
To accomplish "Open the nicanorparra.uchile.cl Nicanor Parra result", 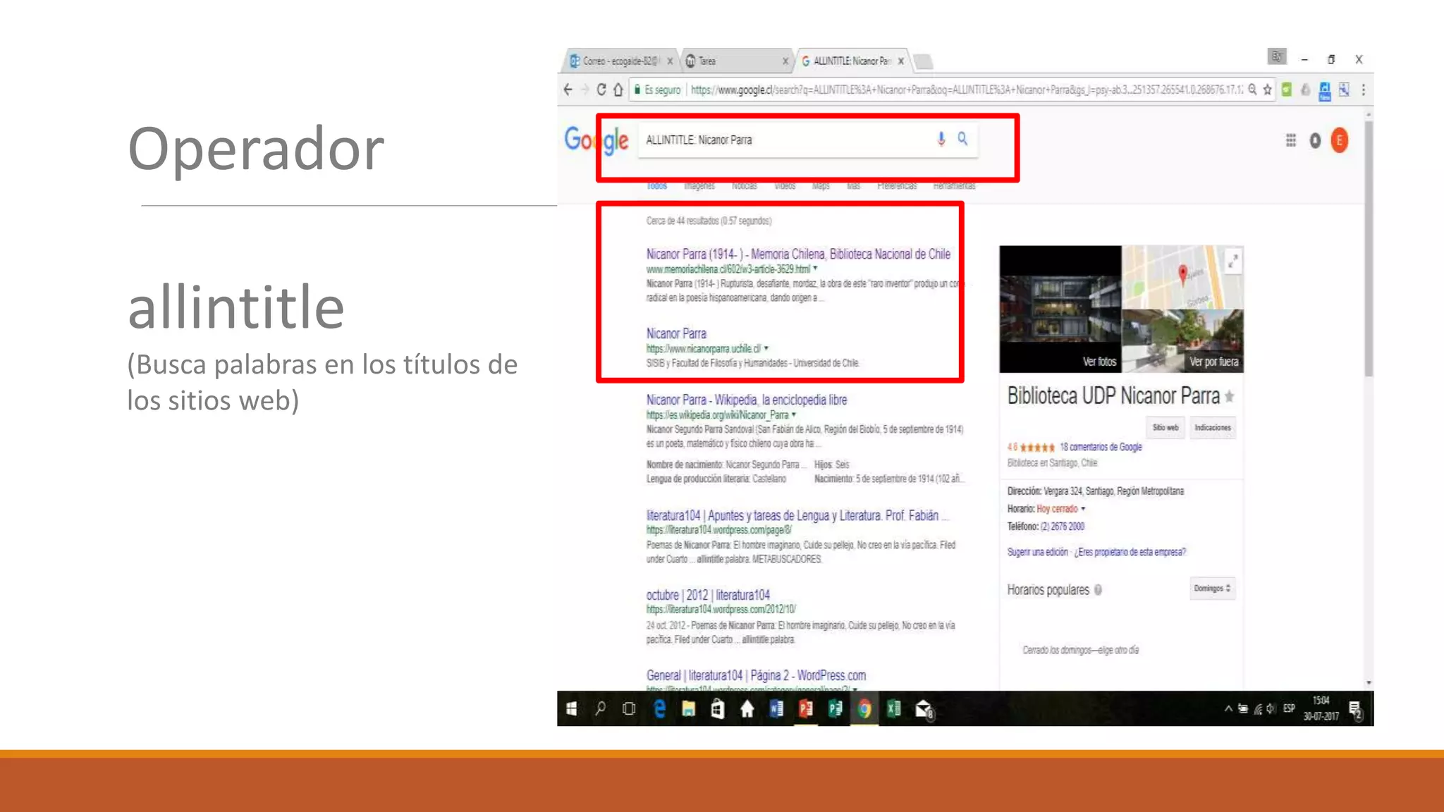I will click(676, 333).
